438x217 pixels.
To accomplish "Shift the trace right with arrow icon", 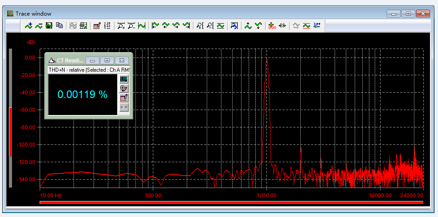I will point(176,26).
